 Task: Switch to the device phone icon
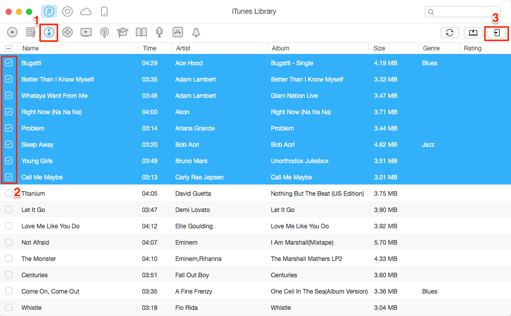[104, 12]
